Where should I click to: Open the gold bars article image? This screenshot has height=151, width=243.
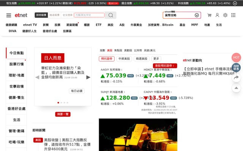click(138, 135)
